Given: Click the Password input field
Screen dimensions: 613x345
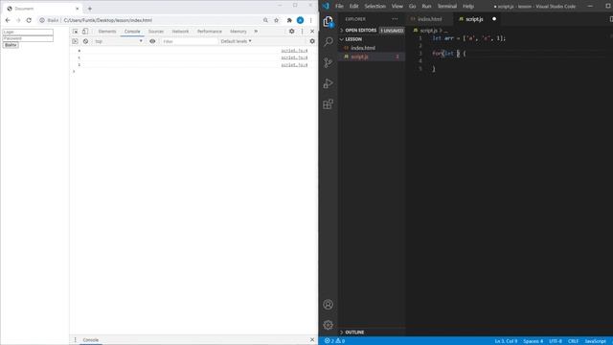Looking at the screenshot, I should (x=28, y=38).
